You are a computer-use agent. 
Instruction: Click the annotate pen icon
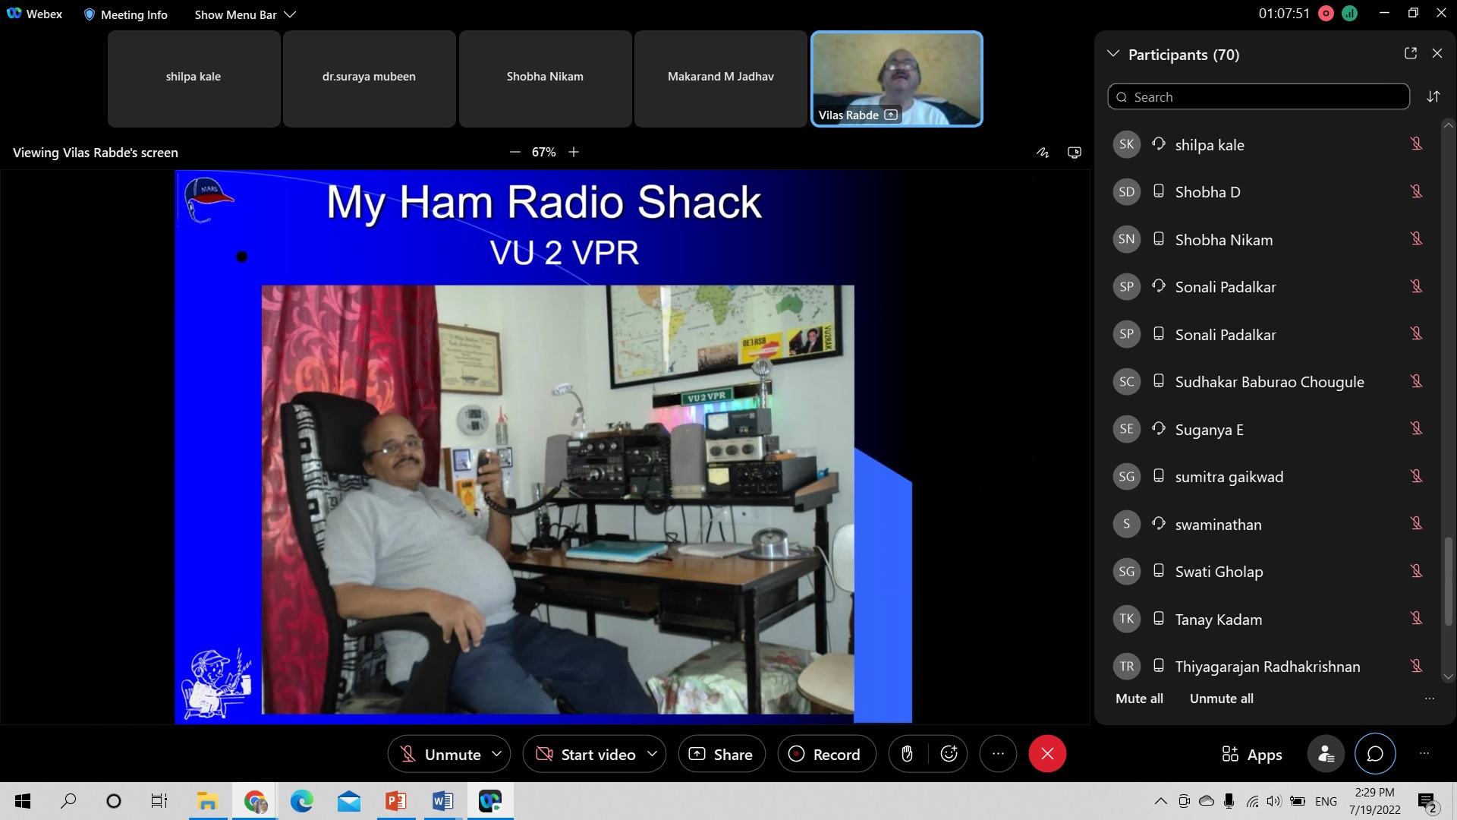1043,153
